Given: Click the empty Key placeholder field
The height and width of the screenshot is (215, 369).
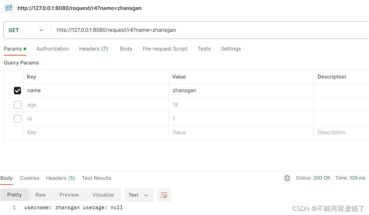Looking at the screenshot, I should pos(96,133).
